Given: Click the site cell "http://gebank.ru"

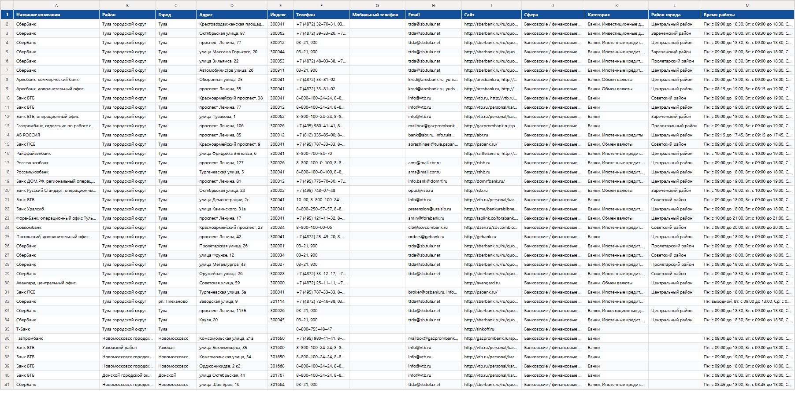Looking at the screenshot, I should 491,237.
